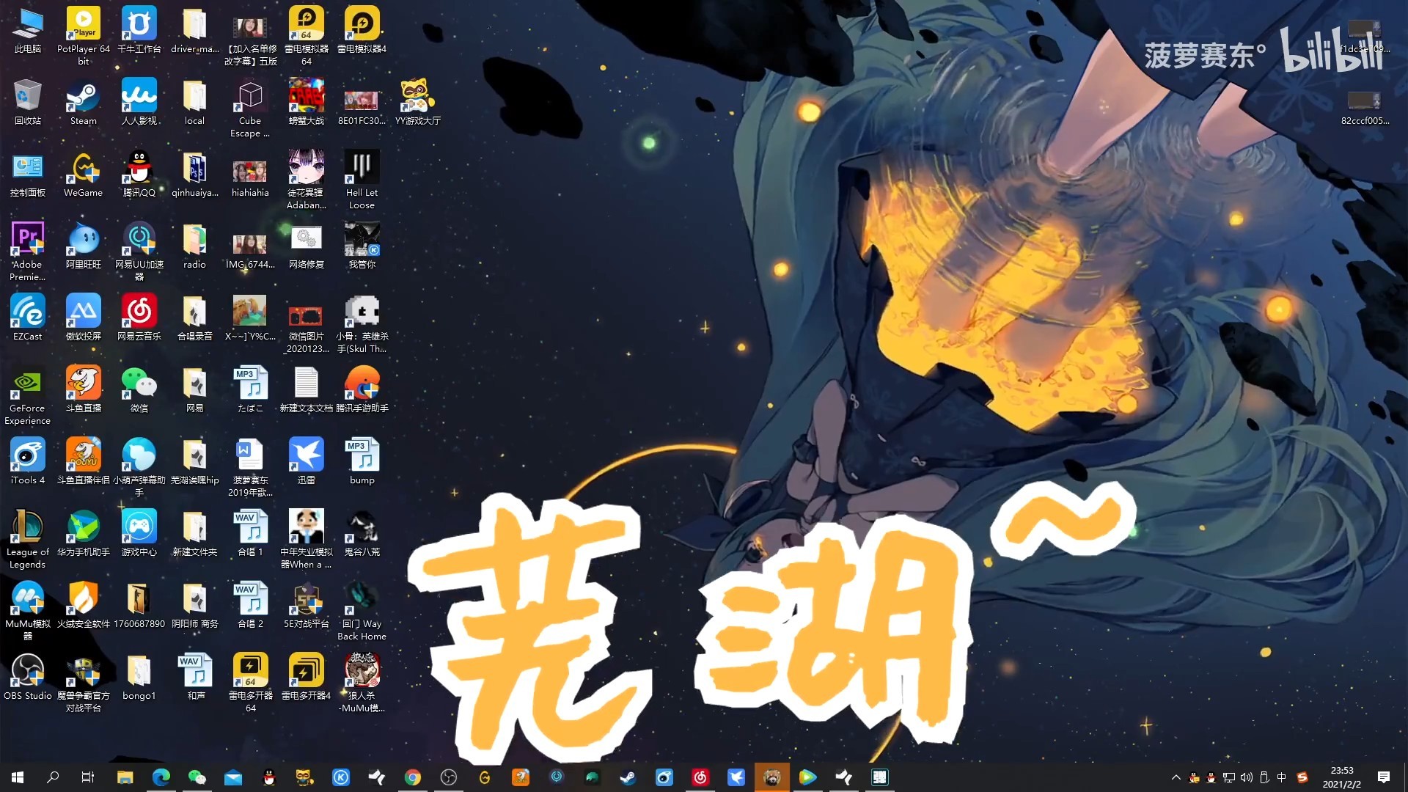1408x792 pixels.
Task: Open the volume control in system tray
Action: [x=1247, y=777]
